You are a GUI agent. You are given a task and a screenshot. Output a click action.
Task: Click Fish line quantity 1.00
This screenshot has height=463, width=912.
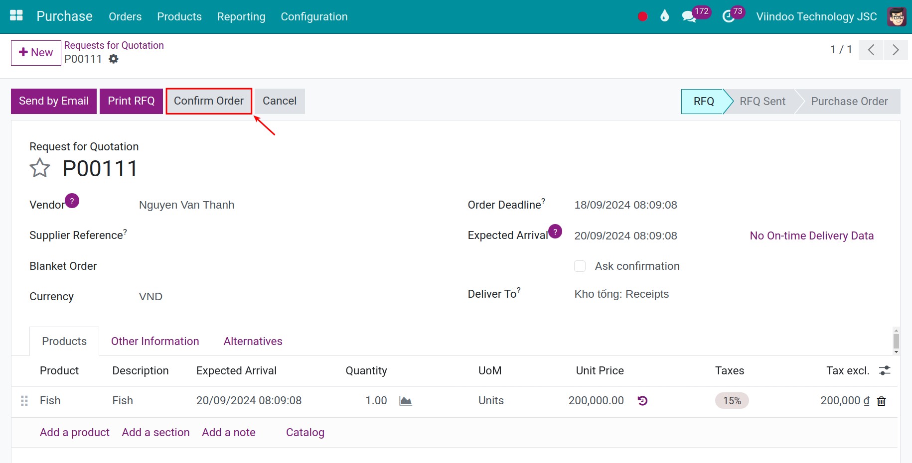(376, 401)
